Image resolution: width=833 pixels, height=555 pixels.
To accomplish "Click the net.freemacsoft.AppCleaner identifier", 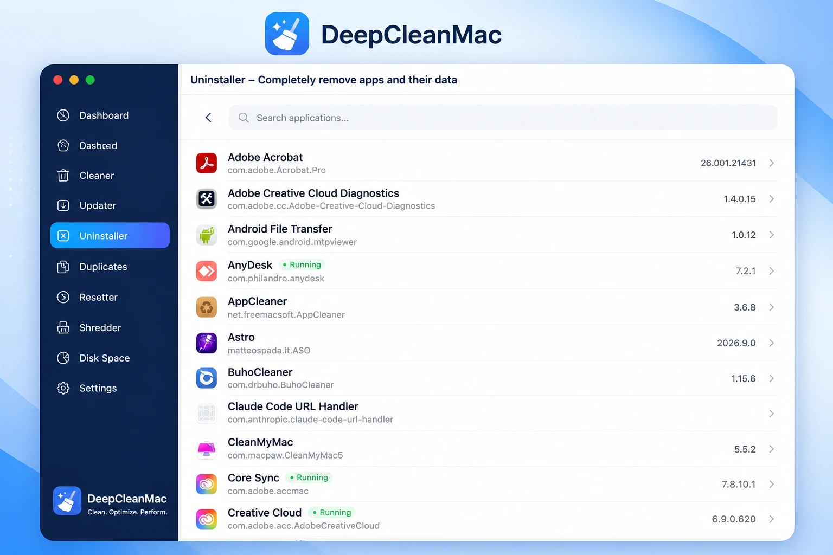I will (x=286, y=315).
